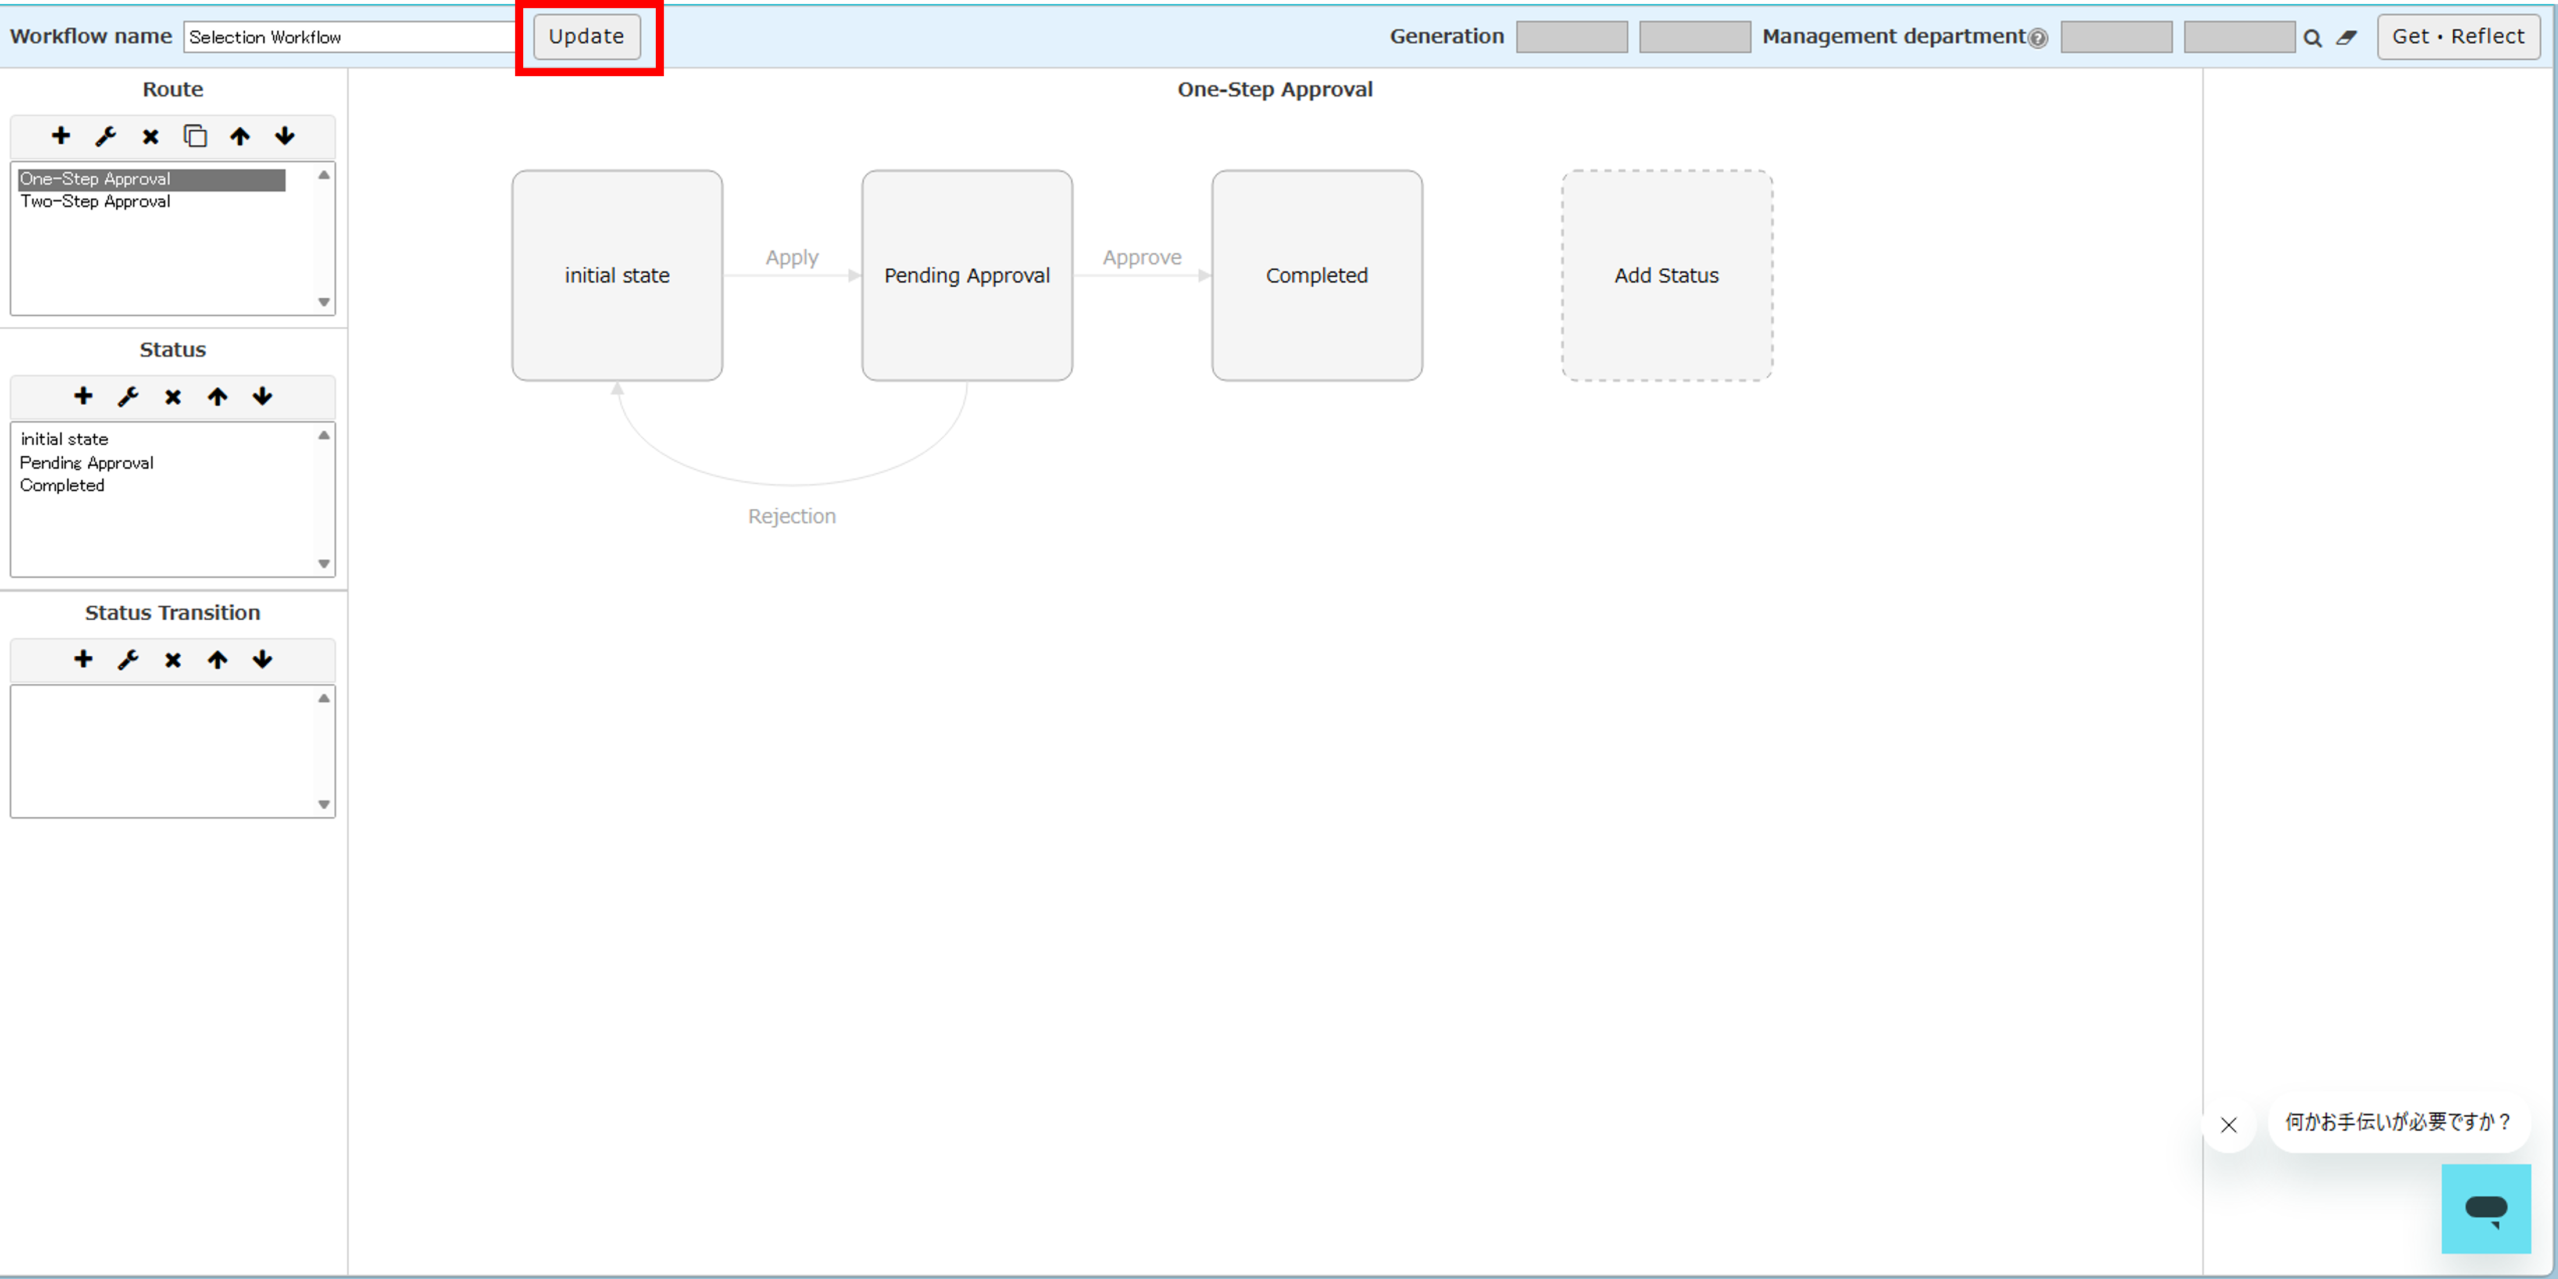
Task: Add a status transition with plus icon
Action: (x=83, y=659)
